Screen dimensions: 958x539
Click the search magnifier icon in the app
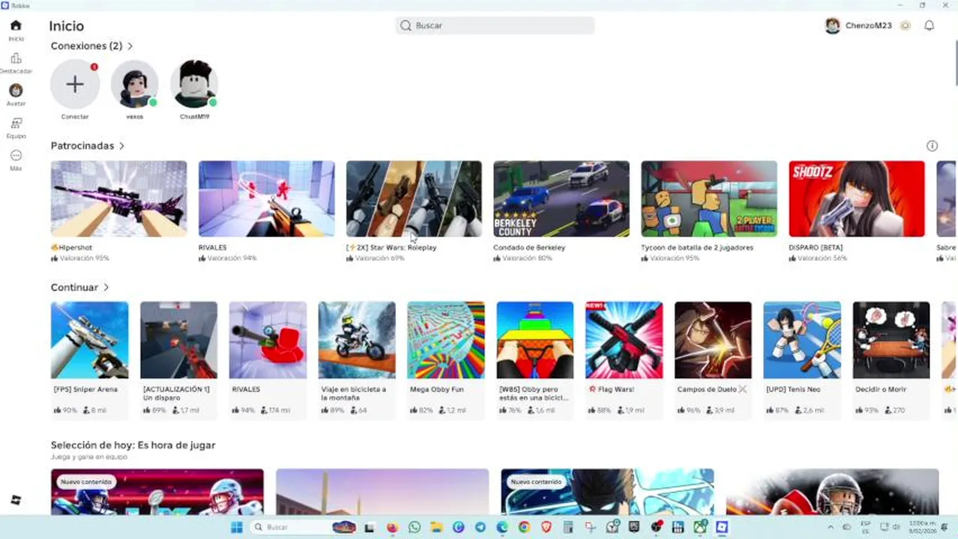406,25
